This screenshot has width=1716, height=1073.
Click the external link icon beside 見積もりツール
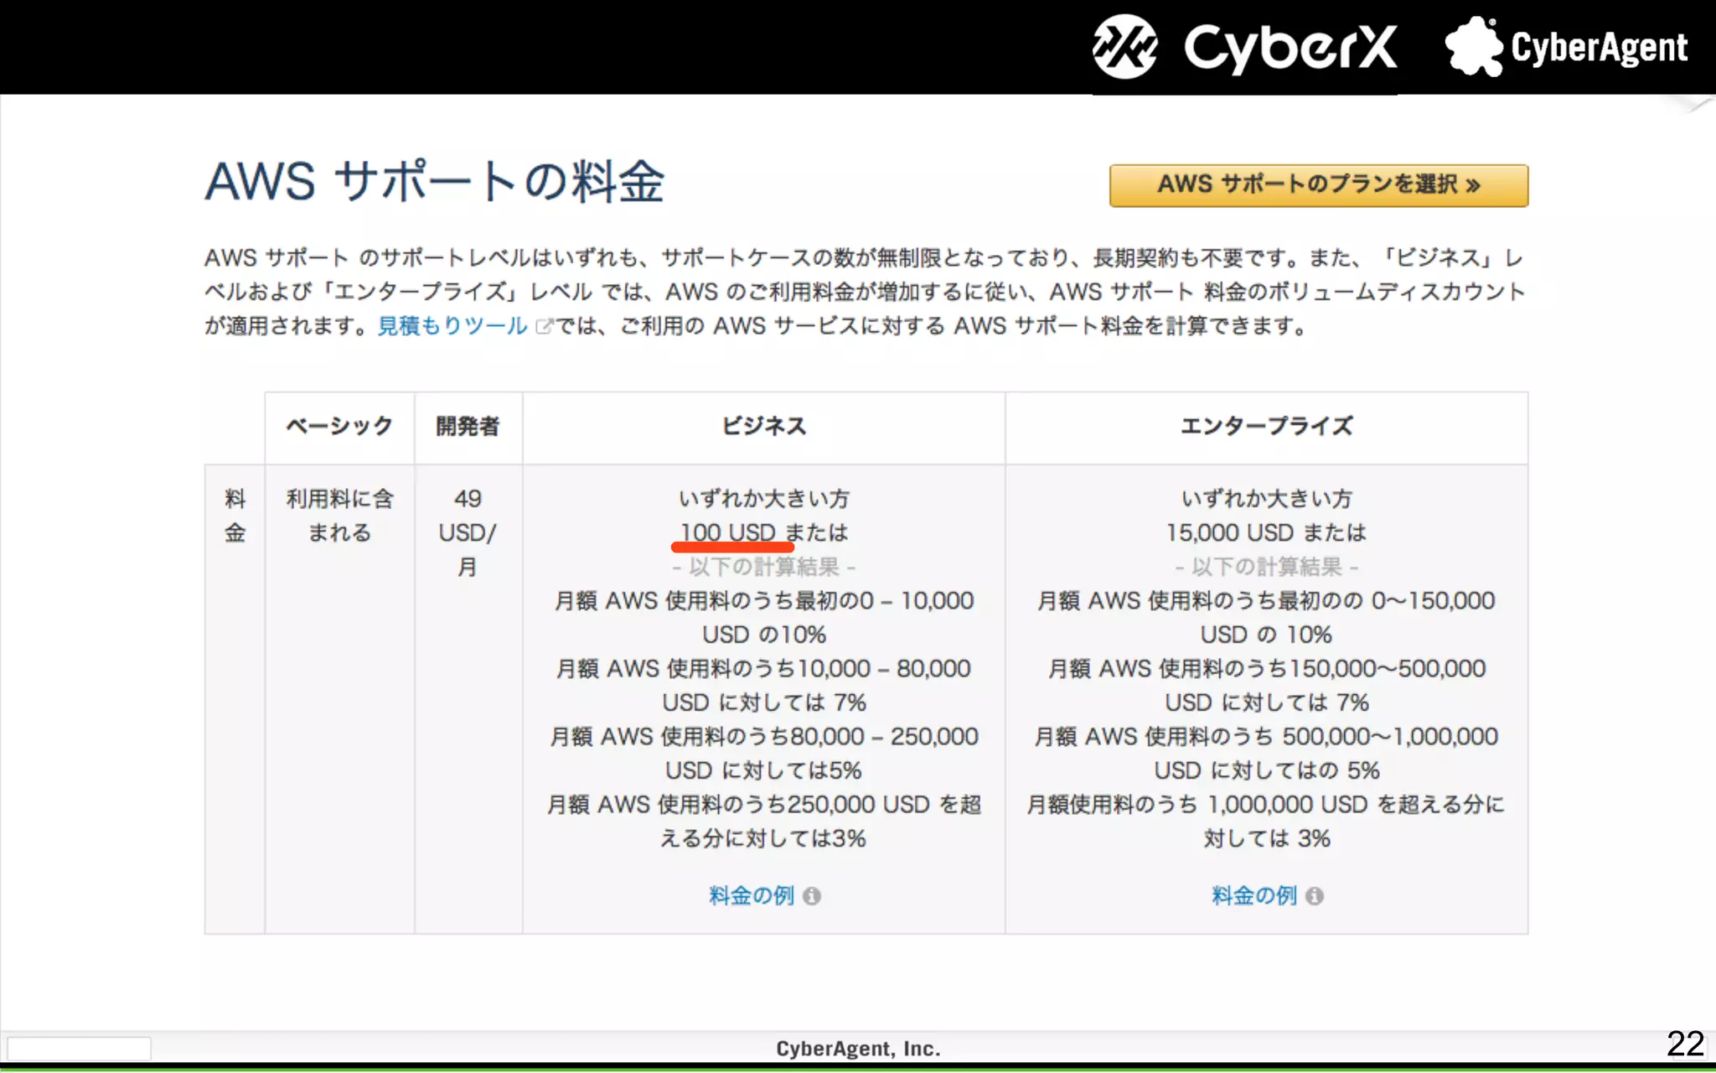pyautogui.click(x=544, y=326)
